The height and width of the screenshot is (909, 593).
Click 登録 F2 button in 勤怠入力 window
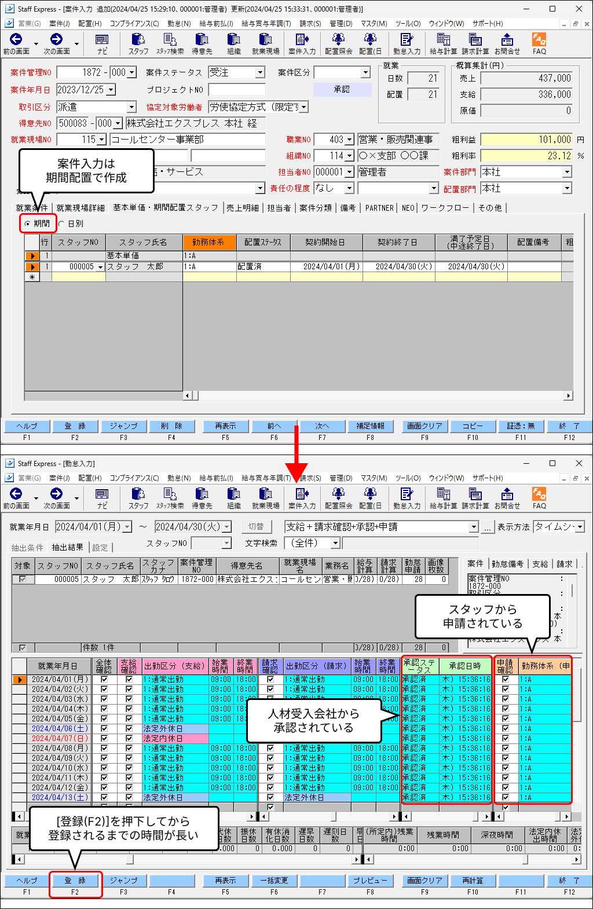coord(75,881)
